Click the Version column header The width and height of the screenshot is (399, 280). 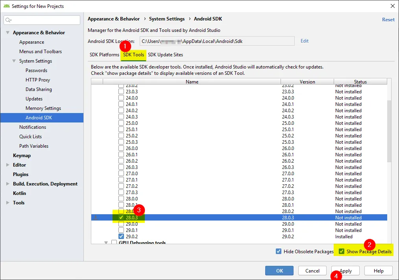307,82
